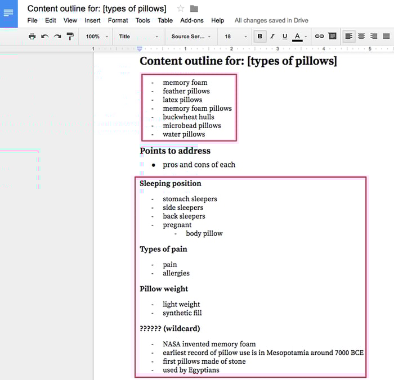Image resolution: width=394 pixels, height=380 pixels.
Task: Toggle Underline formatting
Action: (285, 37)
